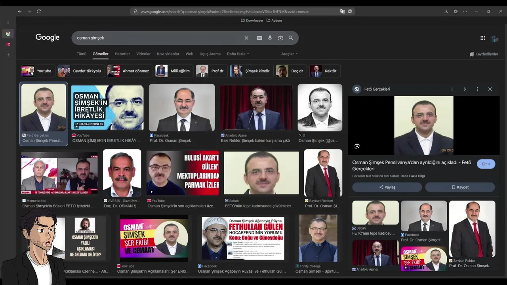Open the Google apps grid icon
507x285 pixels.
point(482,38)
